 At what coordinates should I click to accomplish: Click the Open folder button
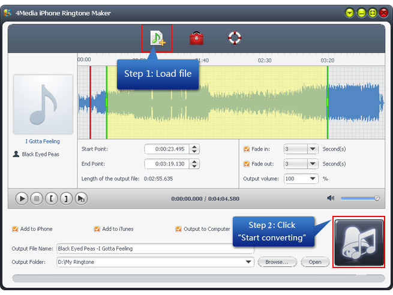(315, 262)
